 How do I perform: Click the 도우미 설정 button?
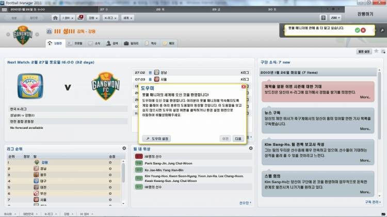pos(156,138)
